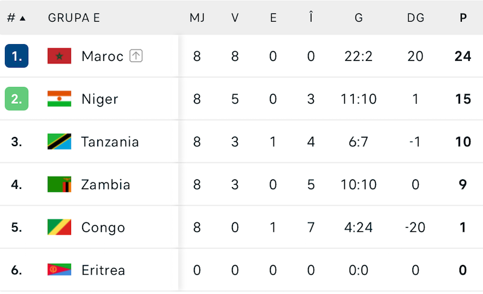Click the Niger flag icon
This screenshot has width=483, height=294.
point(59,99)
